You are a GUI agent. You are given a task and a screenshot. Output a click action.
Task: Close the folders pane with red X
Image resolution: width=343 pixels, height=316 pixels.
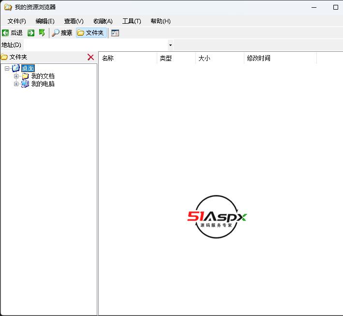[x=90, y=57]
